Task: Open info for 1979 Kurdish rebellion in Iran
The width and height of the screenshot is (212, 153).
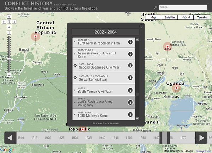Action: coord(130,42)
